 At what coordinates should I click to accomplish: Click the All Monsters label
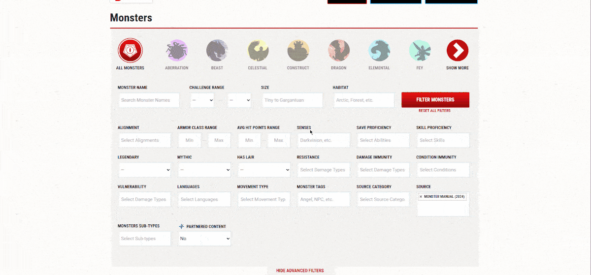(x=130, y=68)
